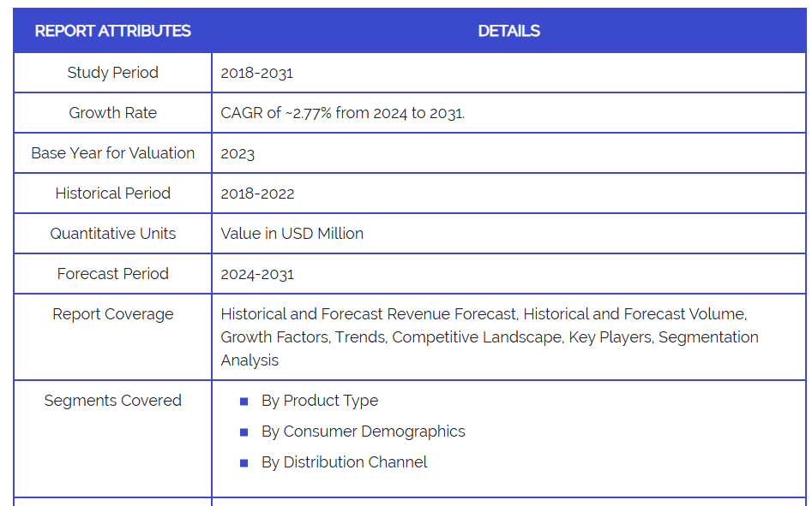This screenshot has height=506, width=812.
Task: Click the Growth Rate row label
Action: (x=112, y=113)
